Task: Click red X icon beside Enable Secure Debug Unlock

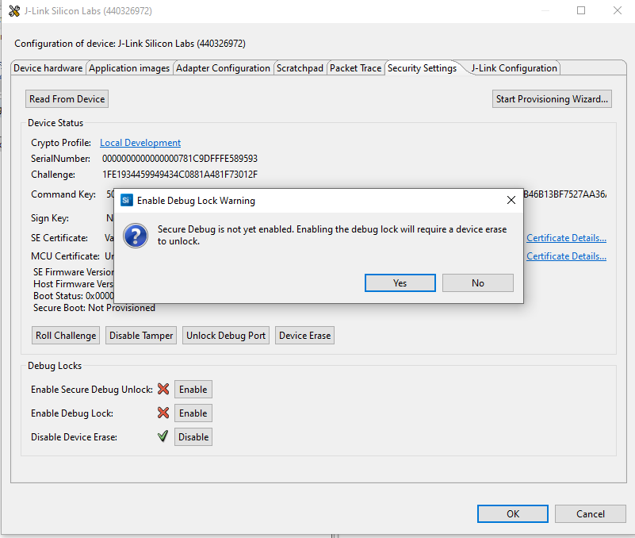Action: [x=163, y=390]
